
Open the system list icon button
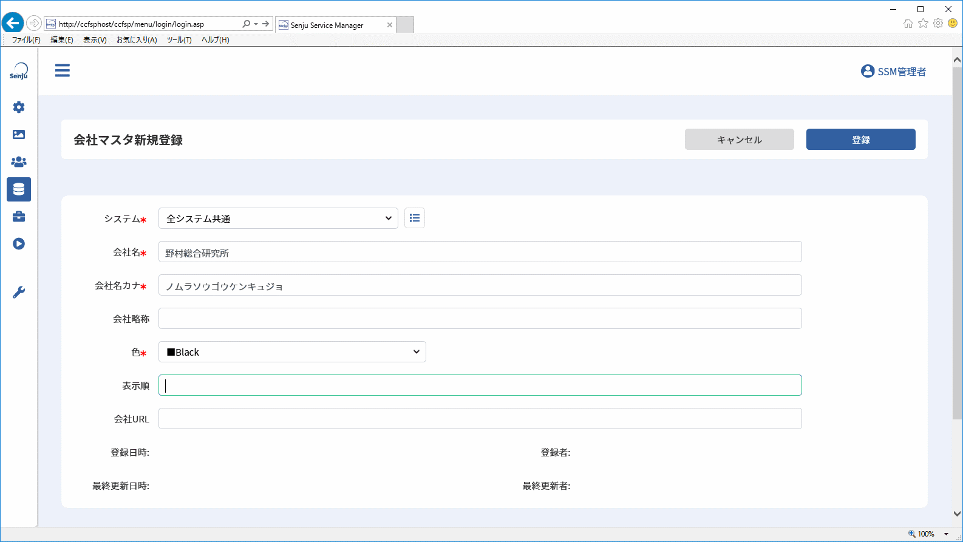pyautogui.click(x=415, y=218)
